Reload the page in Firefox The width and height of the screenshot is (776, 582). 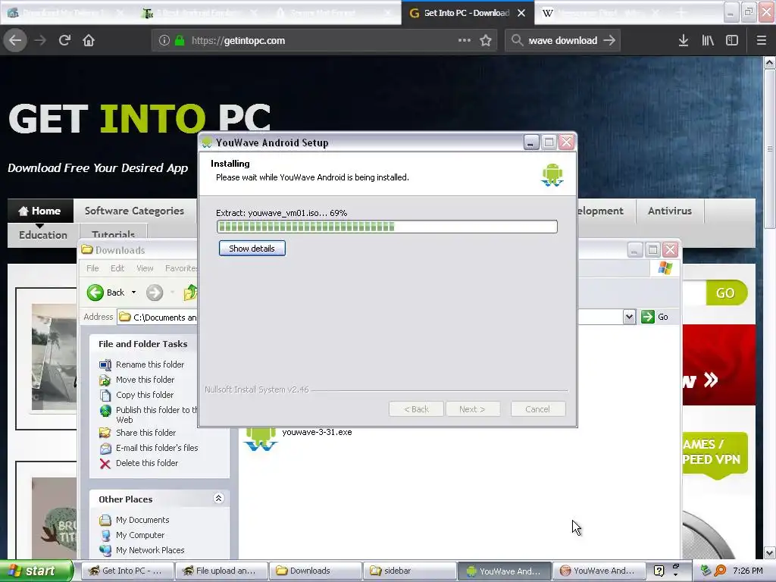point(64,40)
